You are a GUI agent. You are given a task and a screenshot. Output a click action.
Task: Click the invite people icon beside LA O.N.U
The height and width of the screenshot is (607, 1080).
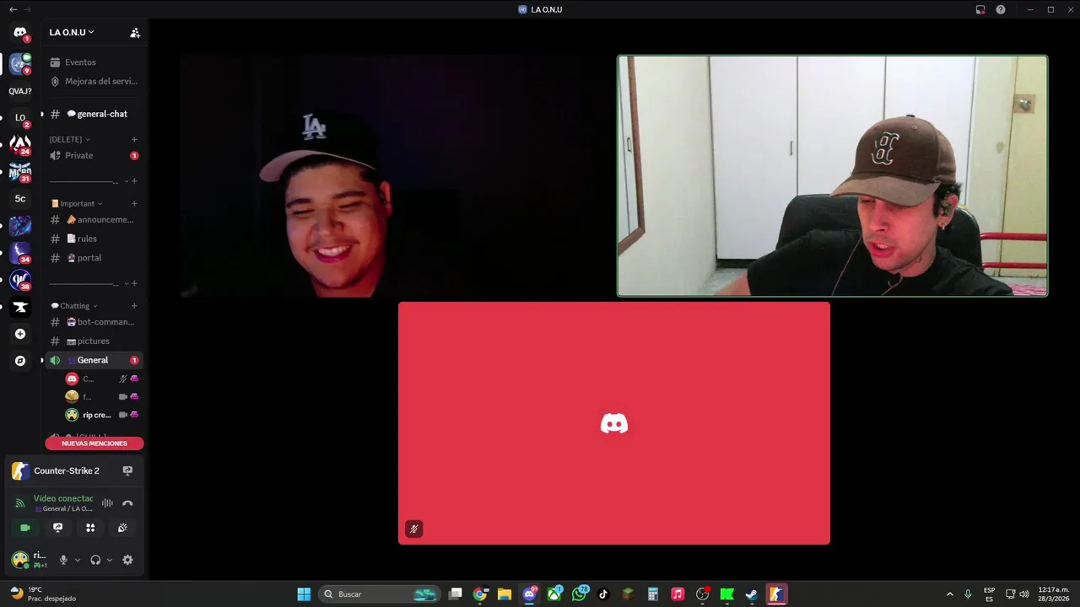[x=135, y=33]
